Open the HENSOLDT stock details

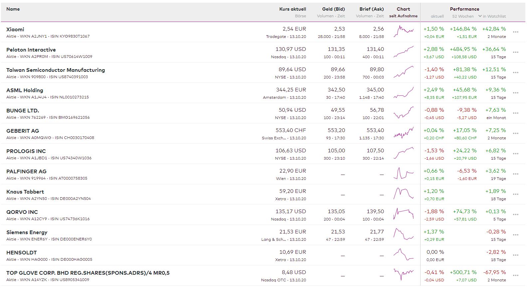pos(22,253)
